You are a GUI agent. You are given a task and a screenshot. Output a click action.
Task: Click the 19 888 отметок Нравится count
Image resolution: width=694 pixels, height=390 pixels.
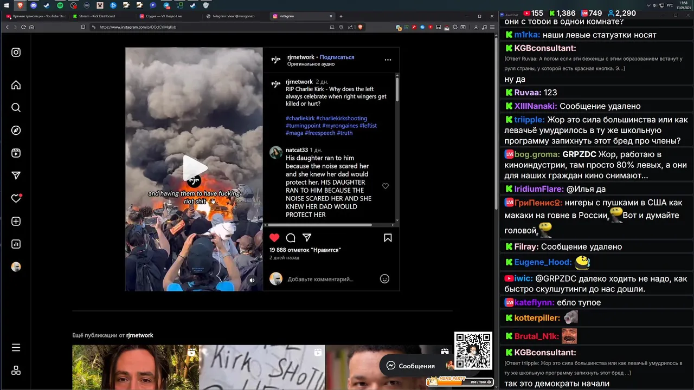(x=305, y=250)
